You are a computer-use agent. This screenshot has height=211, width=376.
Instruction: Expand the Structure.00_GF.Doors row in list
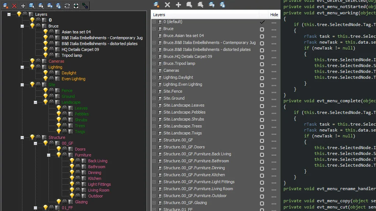click(154, 147)
